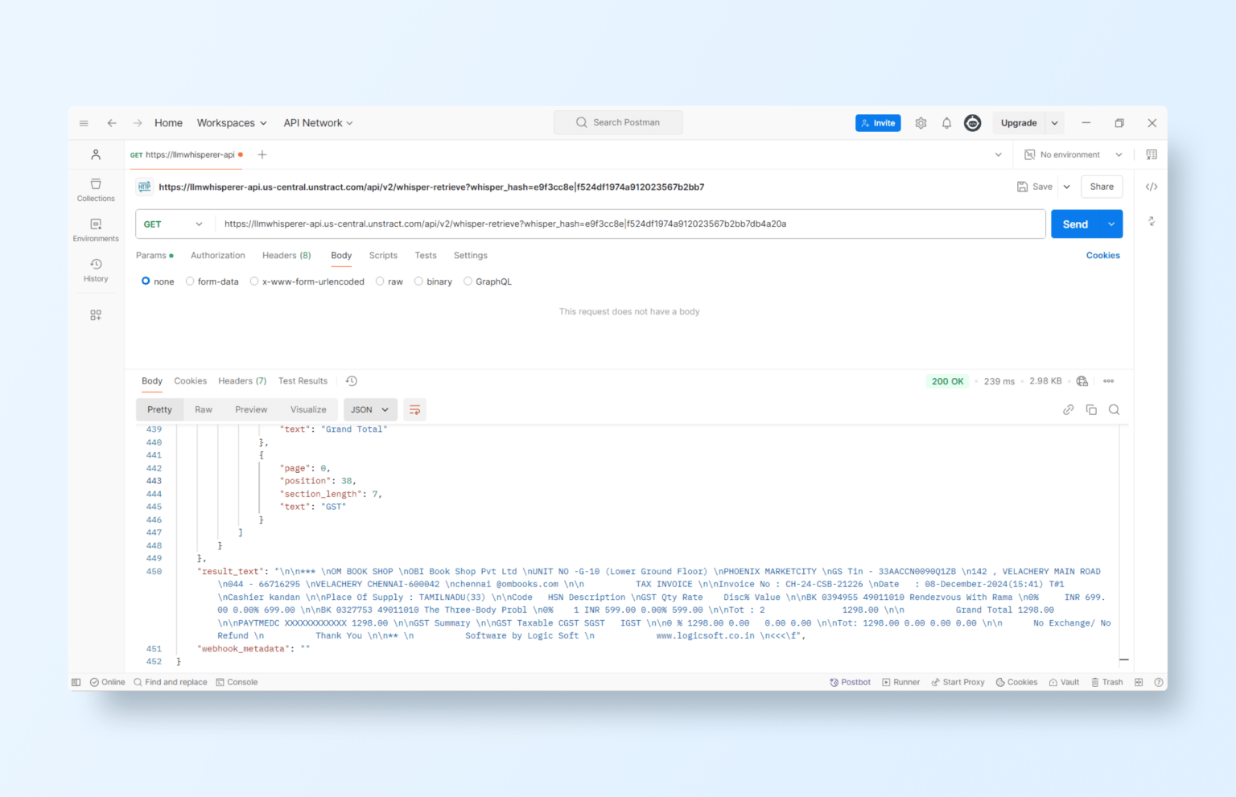Screen dimensions: 1236x797
Task: Open Environments from the sidebar
Action: (95, 228)
